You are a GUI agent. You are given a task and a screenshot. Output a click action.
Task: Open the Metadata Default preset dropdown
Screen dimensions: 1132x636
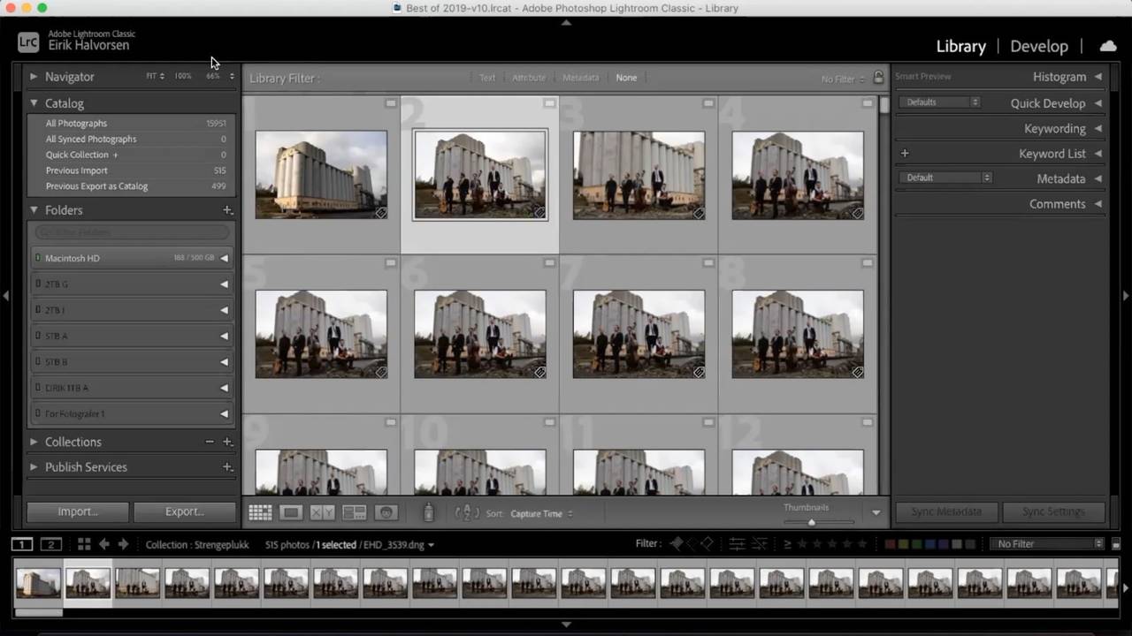tap(945, 178)
